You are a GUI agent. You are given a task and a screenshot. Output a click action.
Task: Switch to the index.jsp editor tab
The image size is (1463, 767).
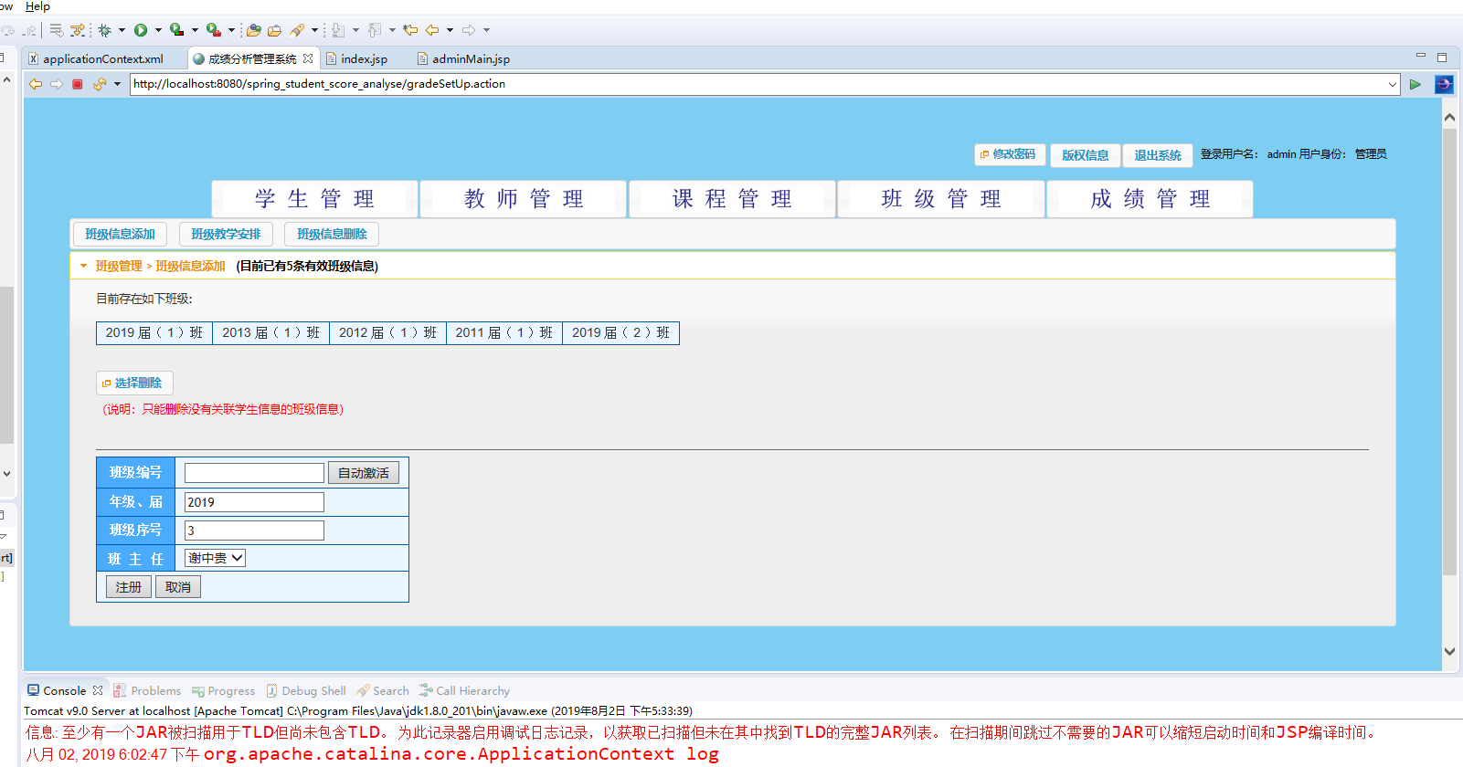pyautogui.click(x=363, y=58)
